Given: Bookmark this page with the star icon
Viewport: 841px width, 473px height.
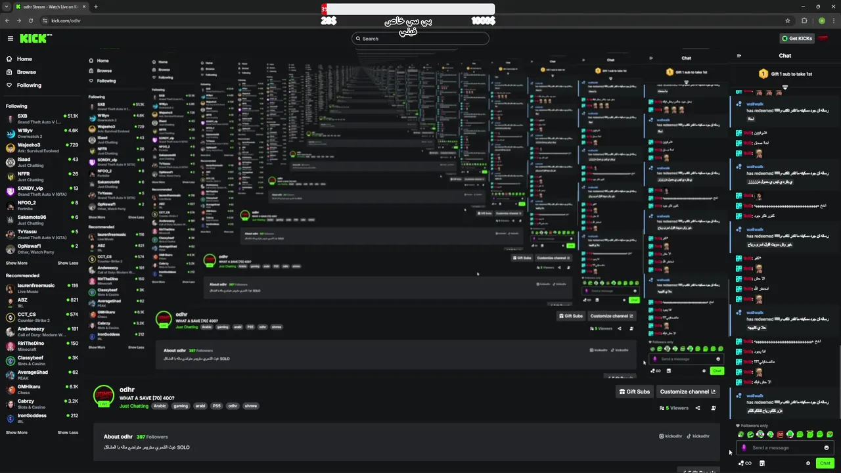Looking at the screenshot, I should pos(788,20).
